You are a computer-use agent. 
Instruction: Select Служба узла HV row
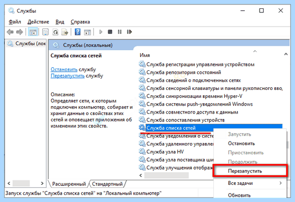pyautogui.click(x=165, y=151)
